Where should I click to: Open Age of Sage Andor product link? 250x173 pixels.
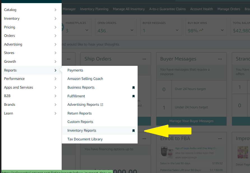196,148
